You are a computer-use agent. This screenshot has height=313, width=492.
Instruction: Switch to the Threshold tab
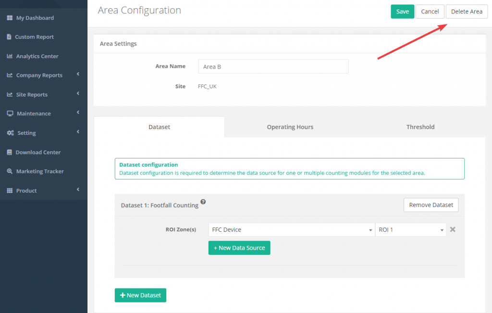(x=420, y=127)
